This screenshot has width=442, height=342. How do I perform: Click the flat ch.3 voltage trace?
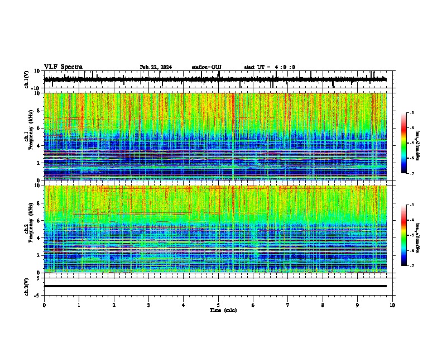coord(215,286)
